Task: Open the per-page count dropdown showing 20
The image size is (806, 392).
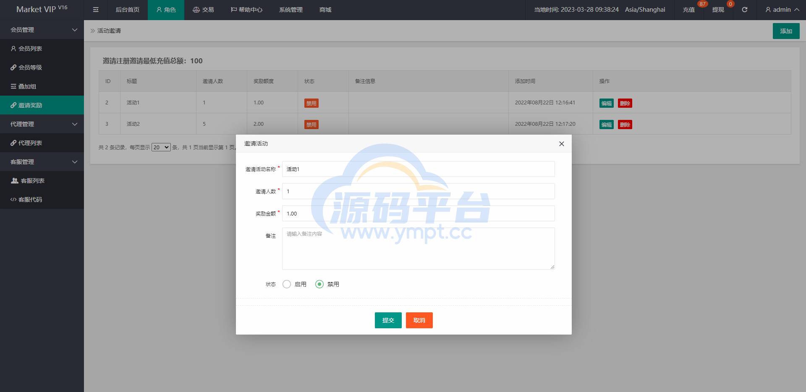Action: tap(161, 147)
